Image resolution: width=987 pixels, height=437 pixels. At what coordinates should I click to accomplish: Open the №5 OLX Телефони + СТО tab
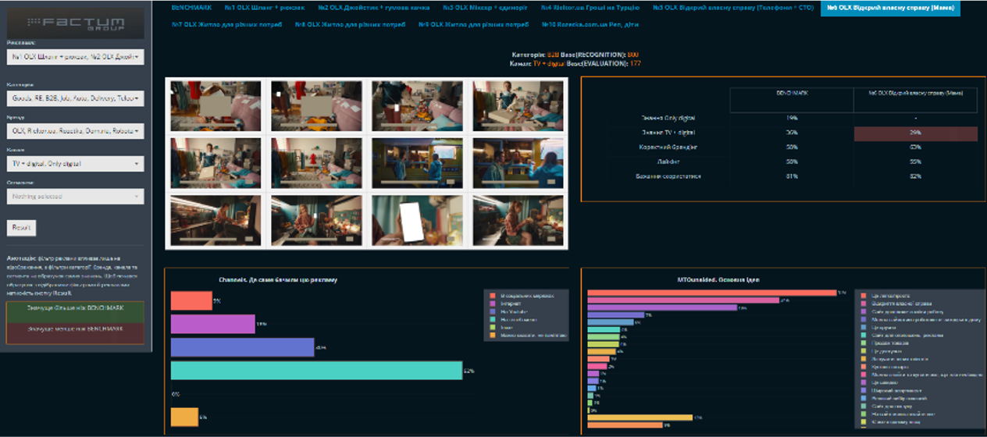[x=733, y=8]
